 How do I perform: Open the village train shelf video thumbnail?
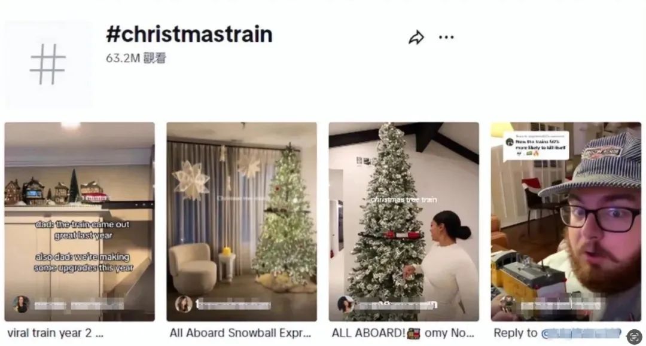tap(80, 221)
